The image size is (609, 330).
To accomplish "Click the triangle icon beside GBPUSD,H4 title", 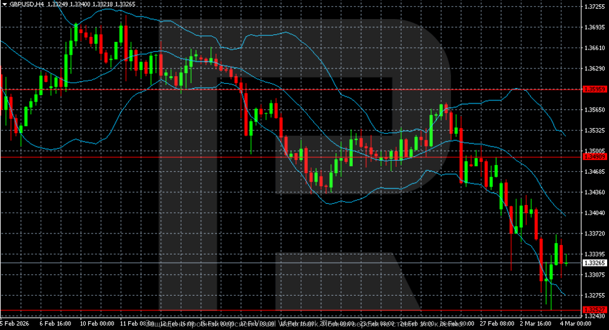I will 5,4.
